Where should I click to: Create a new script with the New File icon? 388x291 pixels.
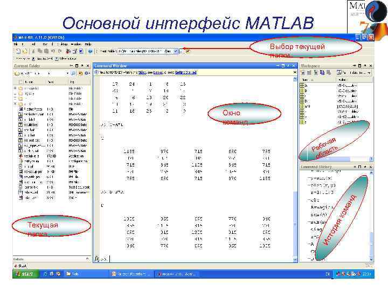coord(18,51)
